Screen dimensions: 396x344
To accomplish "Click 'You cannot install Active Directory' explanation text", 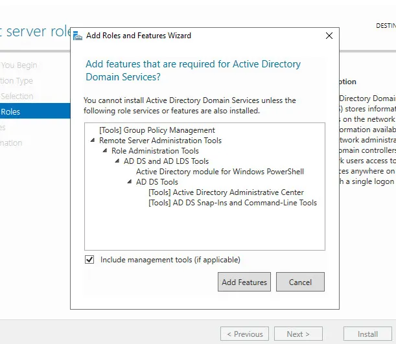I will pyautogui.click(x=190, y=106).
